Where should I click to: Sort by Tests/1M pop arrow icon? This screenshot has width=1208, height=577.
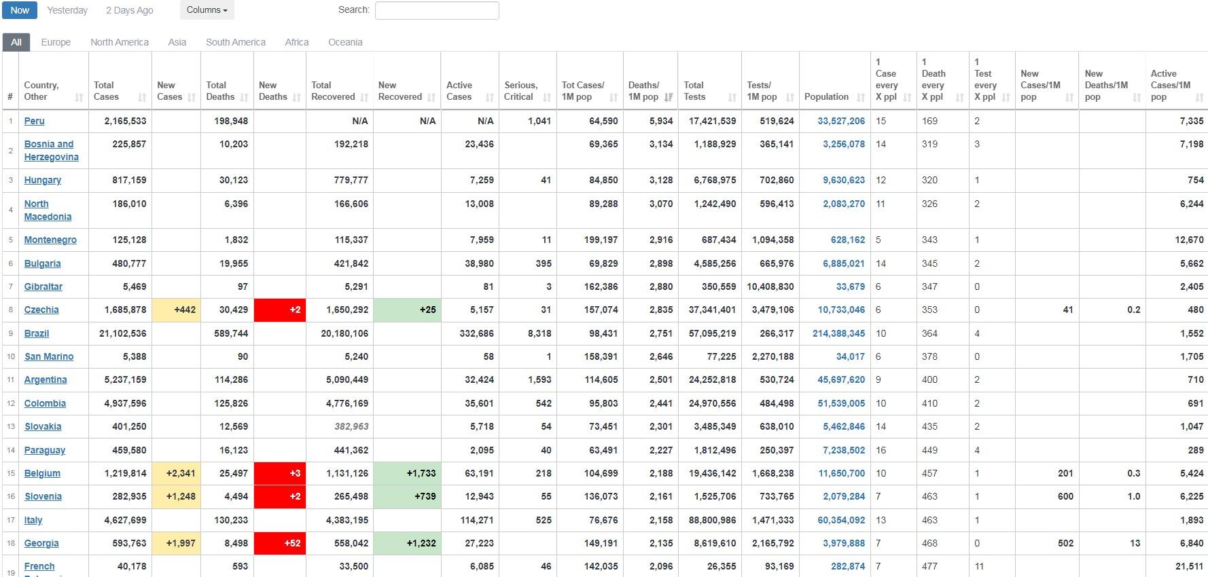click(790, 98)
